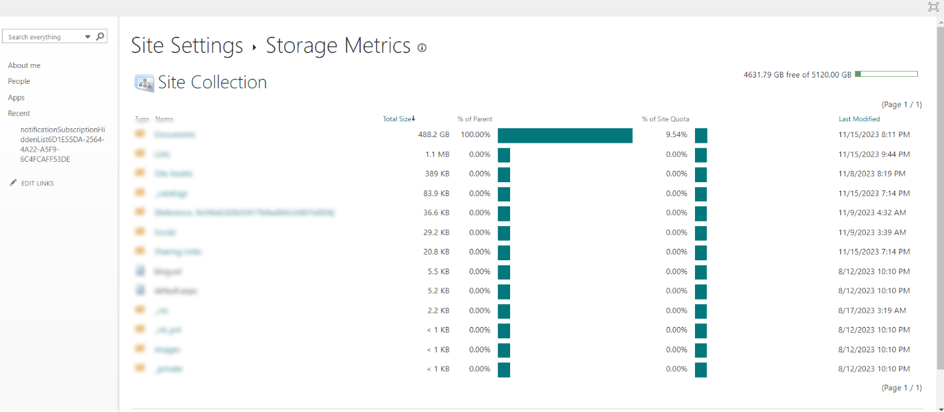This screenshot has height=412, width=944.
Task: Click the Focus mode icon at top right
Action: point(933,7)
